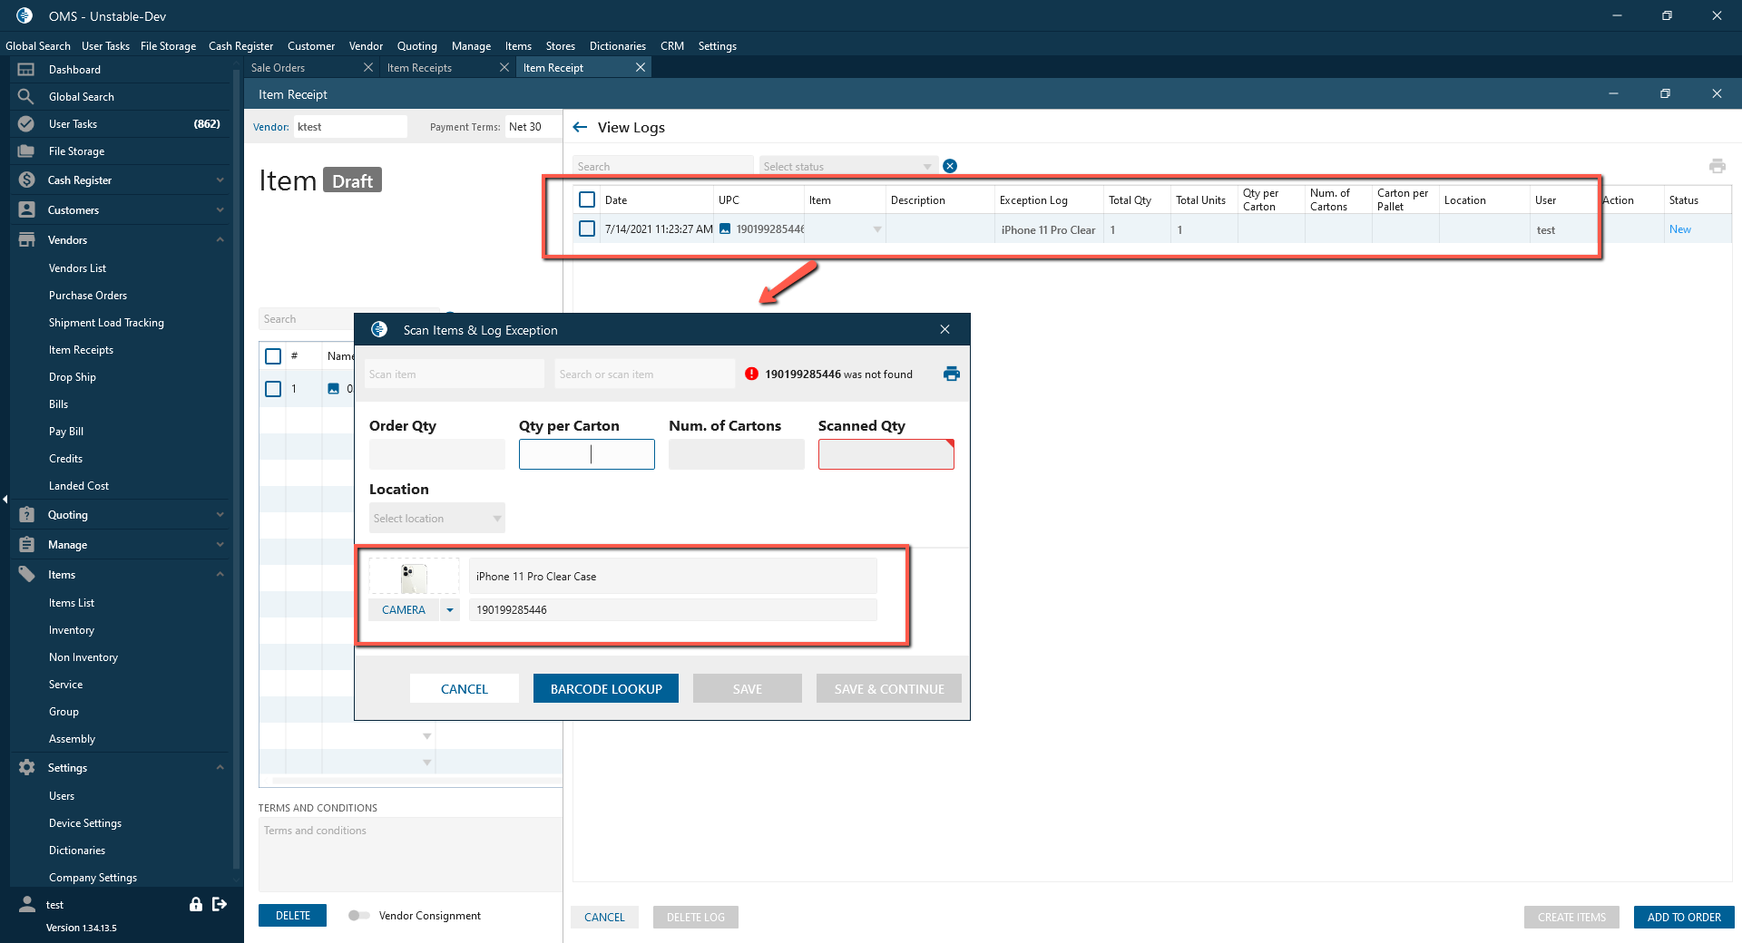Click the Qty per Carton input field
Viewport: 1742px width, 943px height.
tap(587, 454)
